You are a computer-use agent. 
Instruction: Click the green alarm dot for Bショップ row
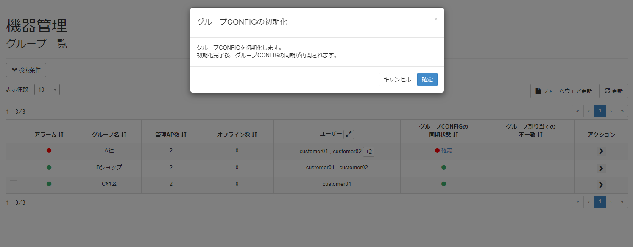[x=48, y=167]
